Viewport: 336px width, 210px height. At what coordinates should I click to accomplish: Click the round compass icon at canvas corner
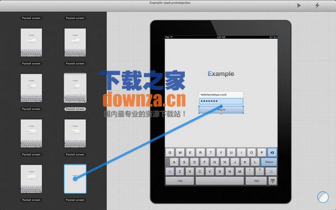click(323, 197)
